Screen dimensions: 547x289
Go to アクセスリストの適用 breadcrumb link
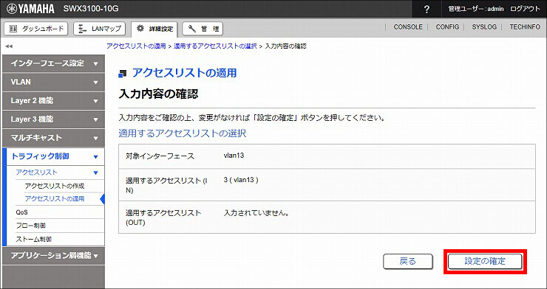pyautogui.click(x=136, y=46)
